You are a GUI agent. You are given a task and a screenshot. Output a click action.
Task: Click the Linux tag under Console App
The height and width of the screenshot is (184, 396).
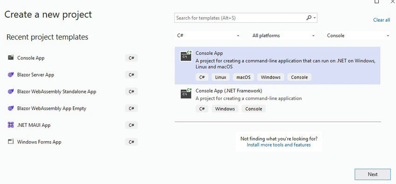(x=220, y=77)
